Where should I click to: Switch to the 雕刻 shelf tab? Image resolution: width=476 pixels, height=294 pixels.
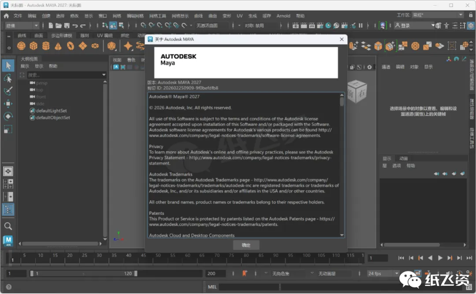coord(85,35)
